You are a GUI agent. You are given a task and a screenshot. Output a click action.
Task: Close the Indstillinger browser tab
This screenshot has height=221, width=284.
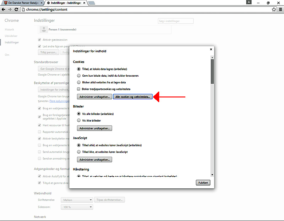(84, 3)
